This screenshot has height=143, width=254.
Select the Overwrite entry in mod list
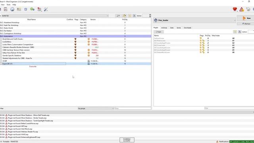coord(33,66)
